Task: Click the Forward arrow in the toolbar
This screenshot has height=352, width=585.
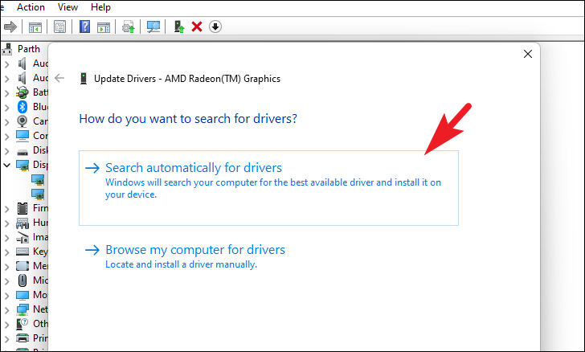Action: 10,27
